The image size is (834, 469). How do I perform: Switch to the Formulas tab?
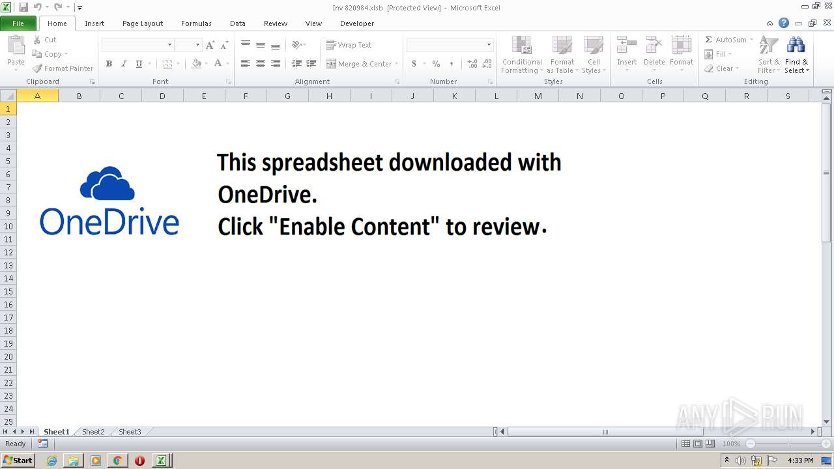point(196,23)
